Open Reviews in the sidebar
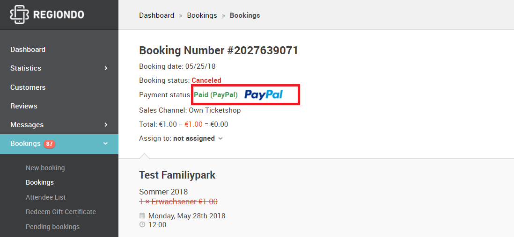 point(23,106)
